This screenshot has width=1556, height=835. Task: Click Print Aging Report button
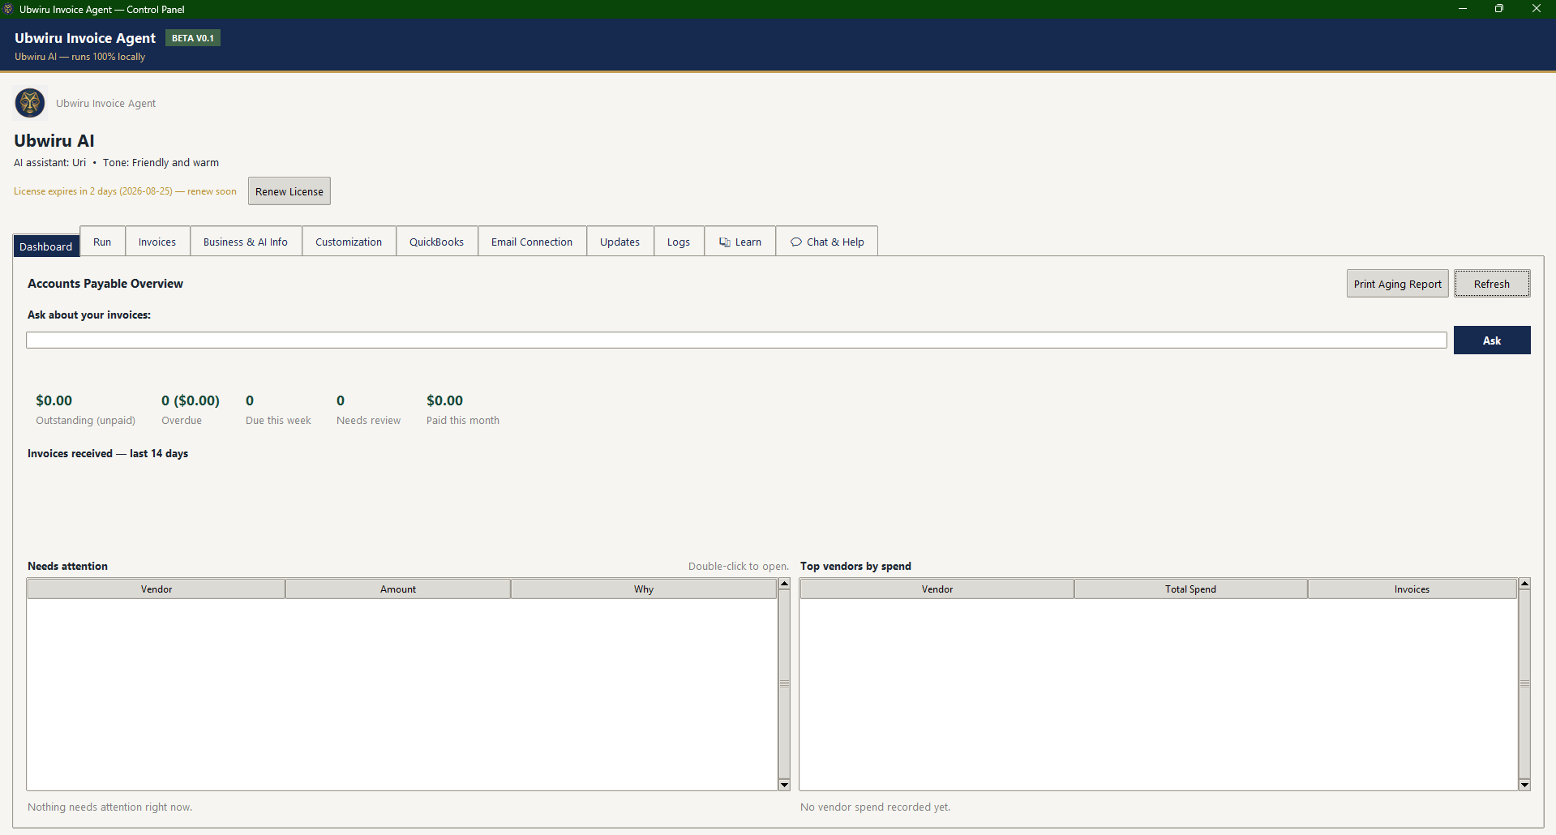[x=1398, y=284]
